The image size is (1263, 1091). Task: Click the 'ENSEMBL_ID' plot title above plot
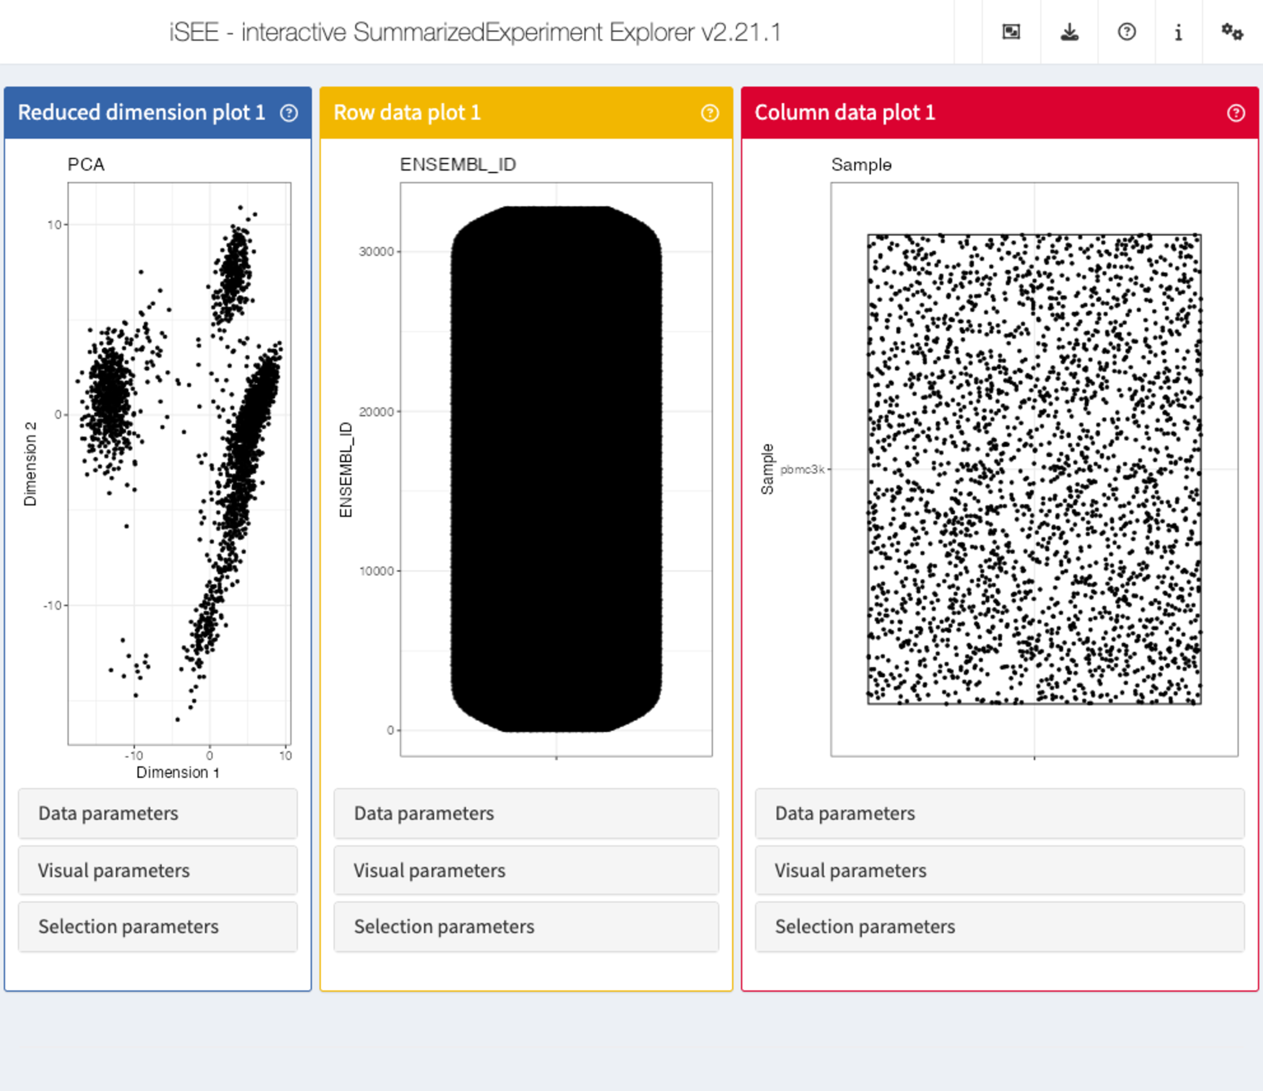(x=458, y=165)
